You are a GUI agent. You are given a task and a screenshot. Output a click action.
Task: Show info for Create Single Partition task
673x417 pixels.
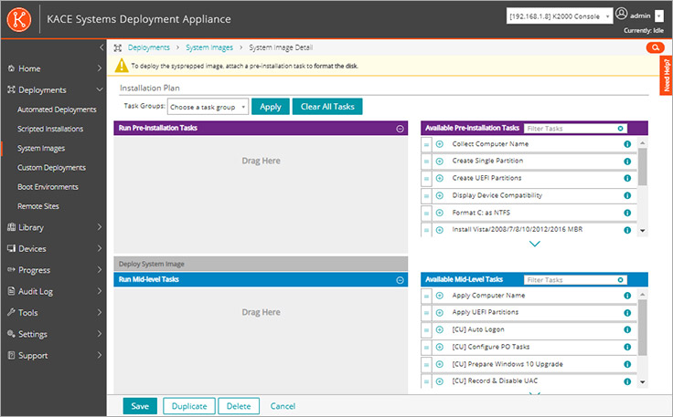627,161
